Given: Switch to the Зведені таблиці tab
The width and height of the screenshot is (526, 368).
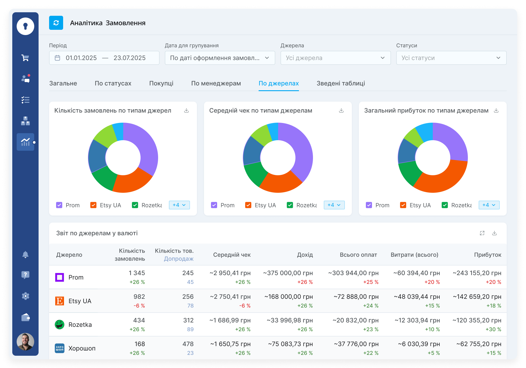Looking at the screenshot, I should click(x=341, y=83).
